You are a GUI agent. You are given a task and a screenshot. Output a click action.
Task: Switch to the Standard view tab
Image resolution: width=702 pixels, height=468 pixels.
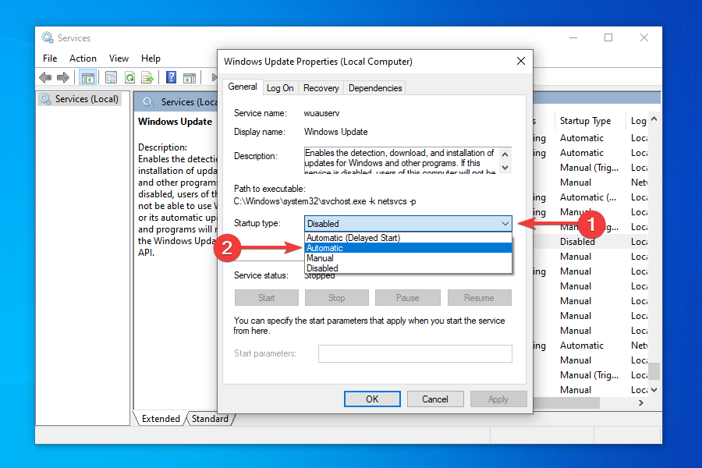(210, 418)
